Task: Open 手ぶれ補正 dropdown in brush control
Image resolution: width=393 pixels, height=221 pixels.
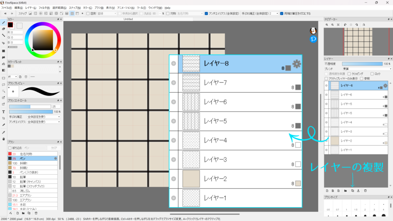Action: [x=43, y=116]
